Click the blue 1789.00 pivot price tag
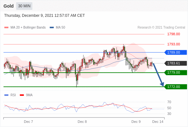This screenshot has width=188, height=127. coord(176,52)
